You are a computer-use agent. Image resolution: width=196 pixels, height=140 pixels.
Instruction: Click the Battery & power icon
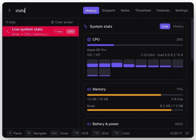(89, 124)
